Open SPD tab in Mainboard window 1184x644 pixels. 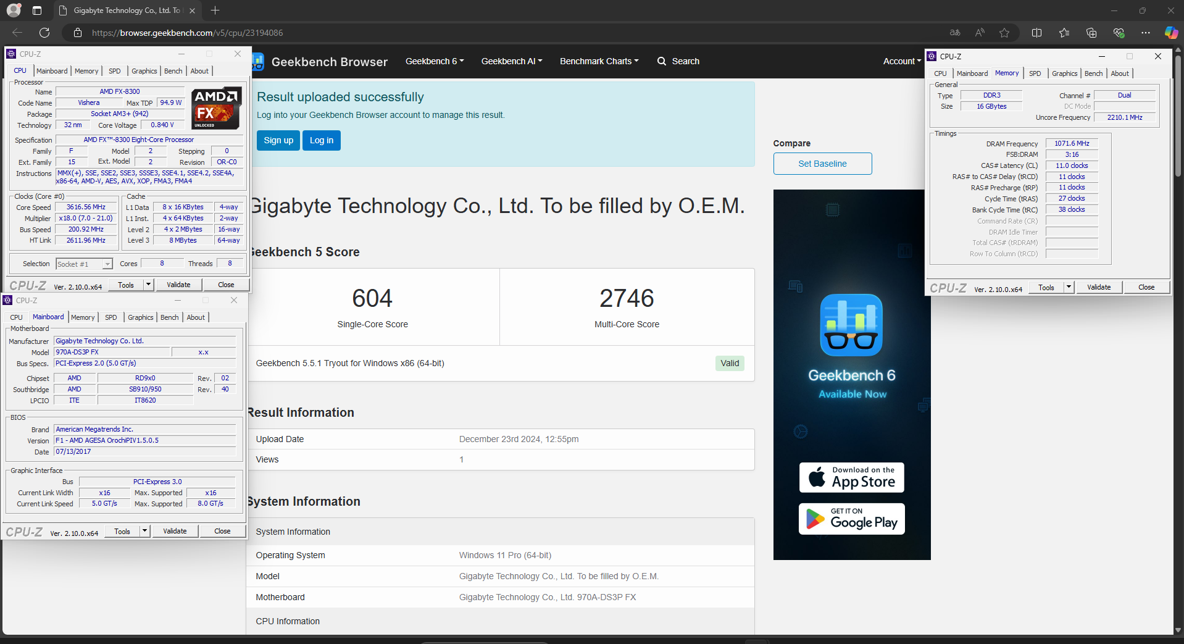111,317
